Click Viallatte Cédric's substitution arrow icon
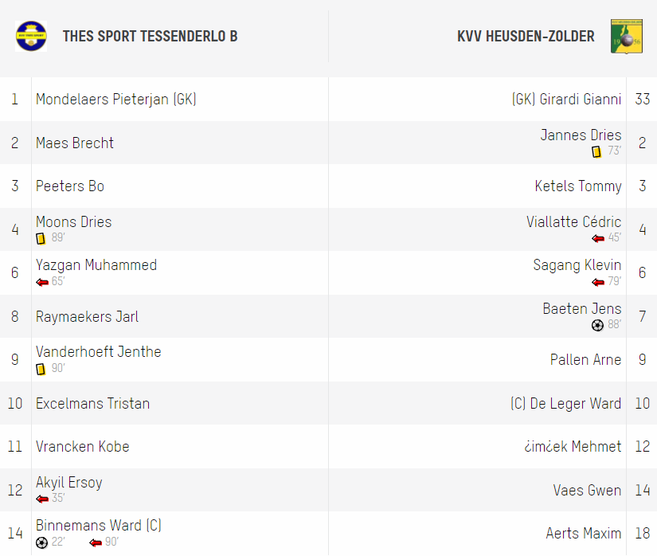Image resolution: width=657 pixels, height=556 pixels. click(598, 238)
